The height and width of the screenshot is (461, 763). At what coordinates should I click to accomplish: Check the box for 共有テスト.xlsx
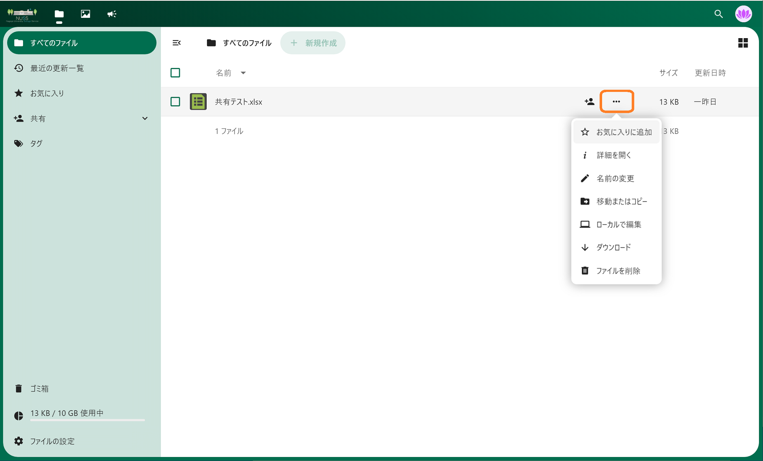tap(175, 102)
